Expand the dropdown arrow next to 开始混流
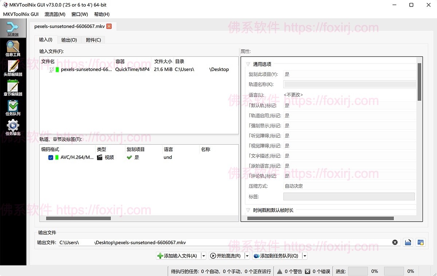The width and height of the screenshot is (437, 276). tap(247, 256)
